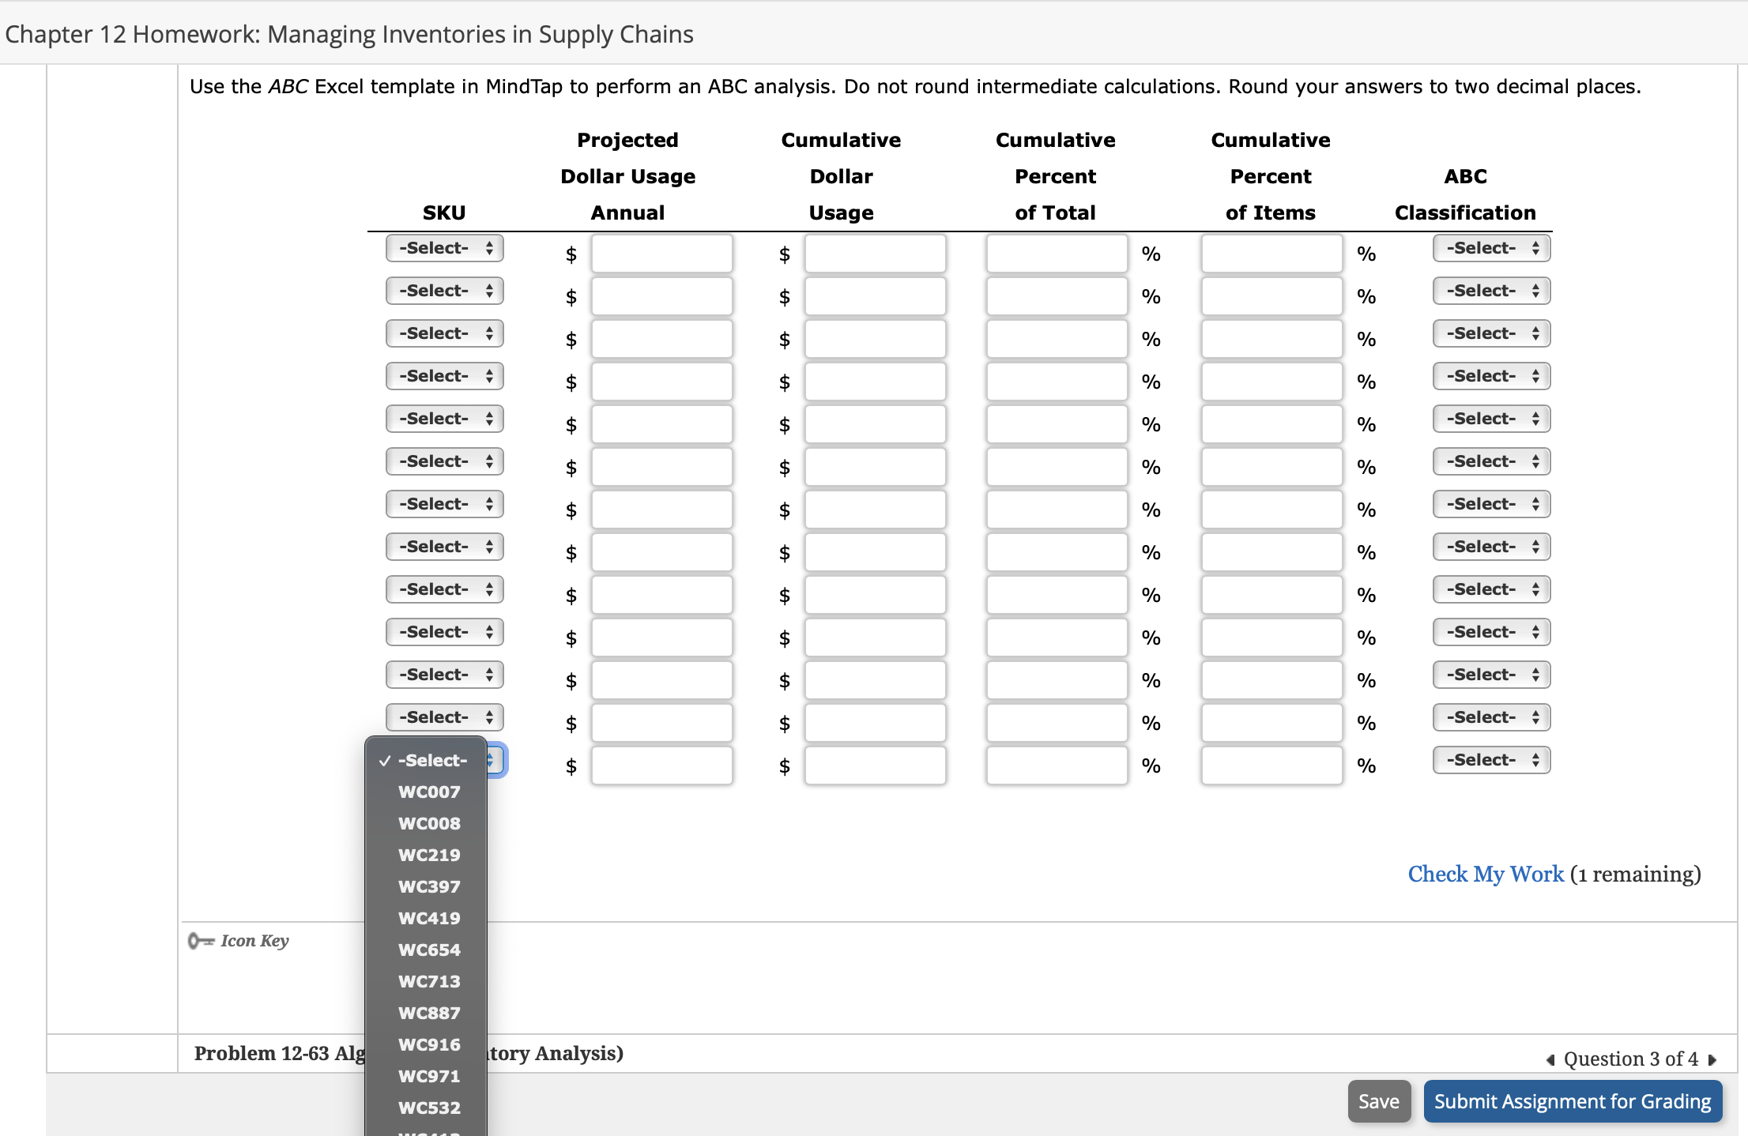Viewport: 1748px width, 1136px height.
Task: Select WC007 from the open SKU list
Action: click(430, 792)
